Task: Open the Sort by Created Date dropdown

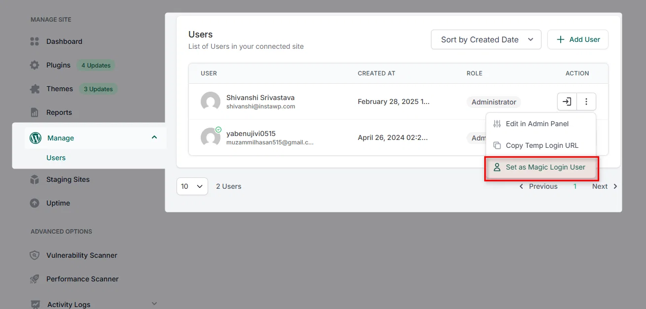Action: point(486,39)
